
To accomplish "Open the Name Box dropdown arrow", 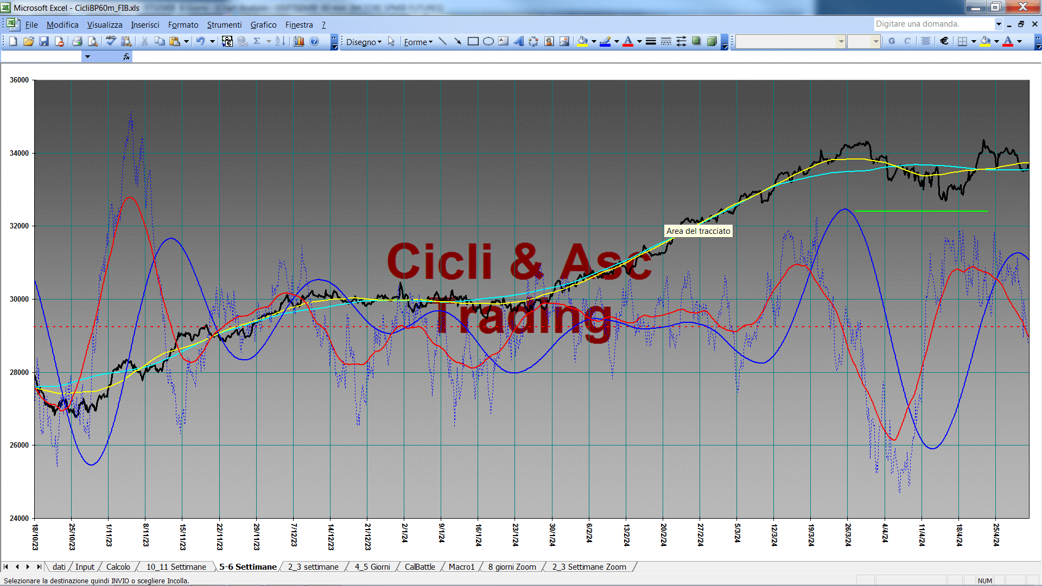I will pyautogui.click(x=87, y=56).
